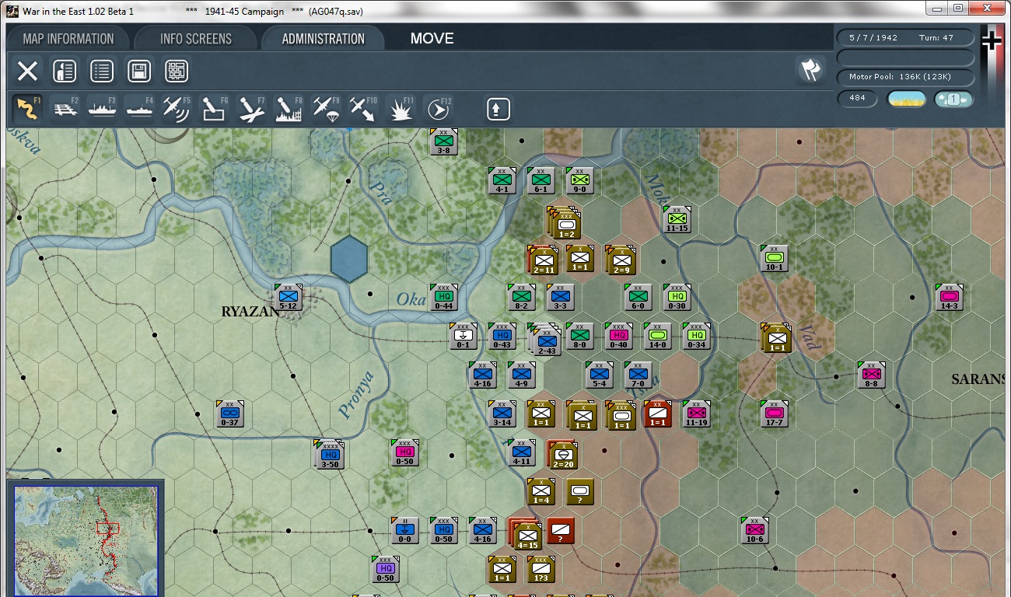Select the 0-37 blue unit counter
The height and width of the screenshot is (597, 1011).
pyautogui.click(x=230, y=414)
